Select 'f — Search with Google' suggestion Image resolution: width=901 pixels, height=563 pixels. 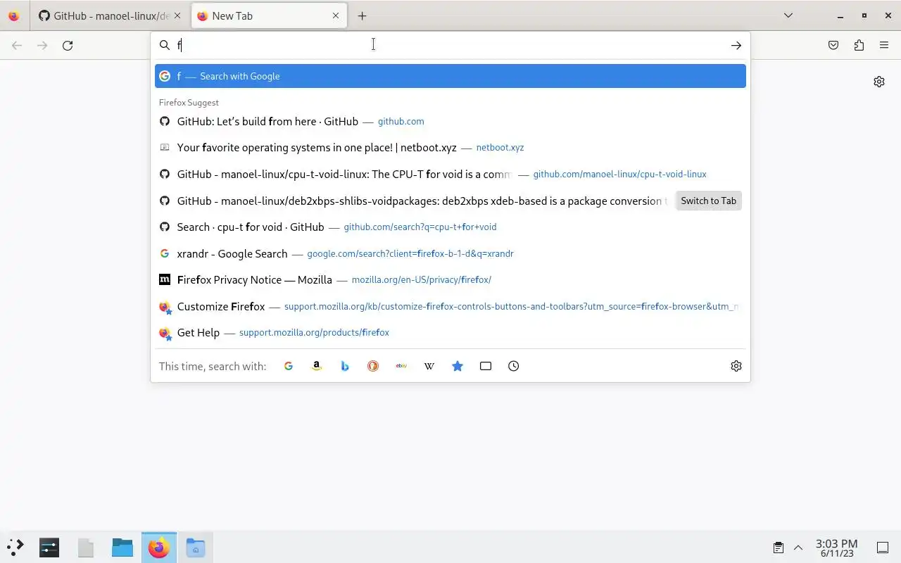coord(450,76)
